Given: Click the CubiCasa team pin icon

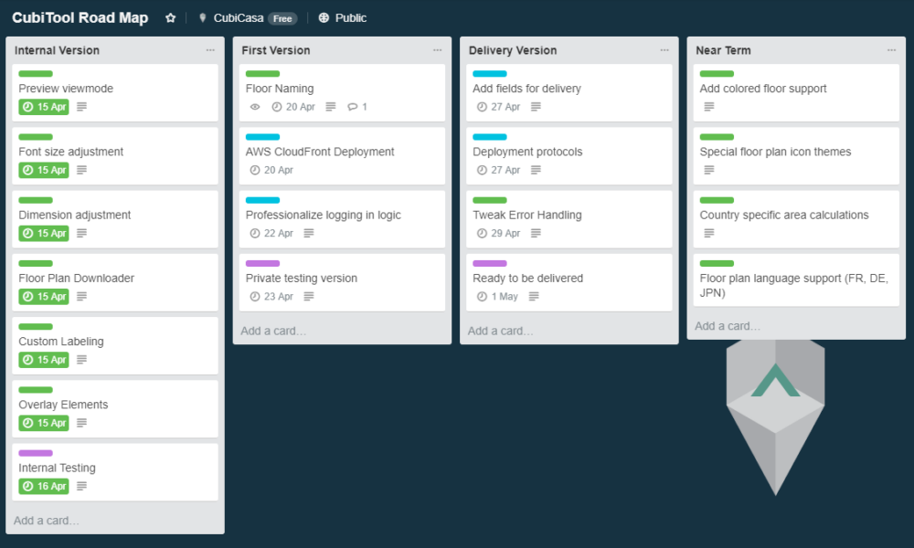Looking at the screenshot, I should point(202,18).
